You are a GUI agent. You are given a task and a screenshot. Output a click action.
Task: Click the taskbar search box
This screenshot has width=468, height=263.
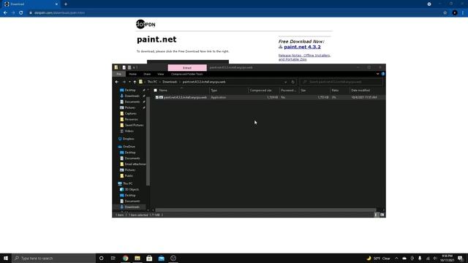pos(53,258)
